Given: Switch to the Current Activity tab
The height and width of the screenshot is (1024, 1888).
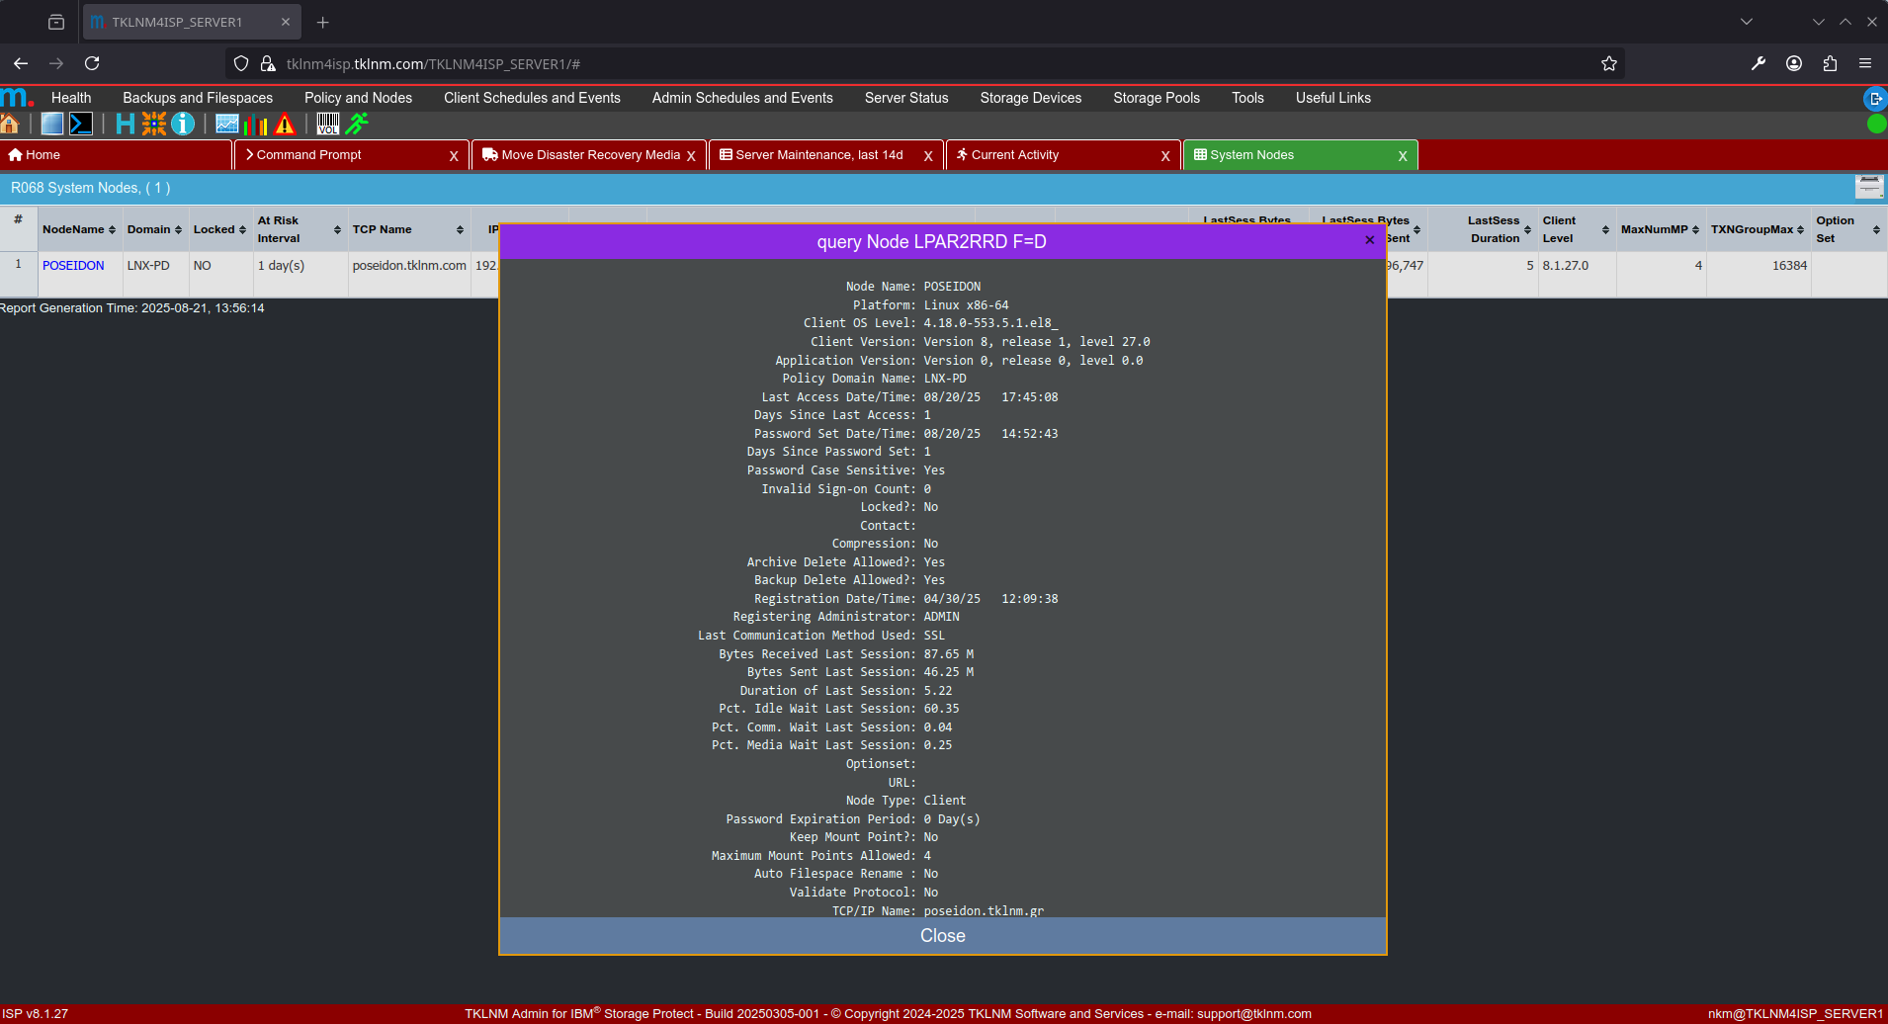Looking at the screenshot, I should click(1014, 155).
